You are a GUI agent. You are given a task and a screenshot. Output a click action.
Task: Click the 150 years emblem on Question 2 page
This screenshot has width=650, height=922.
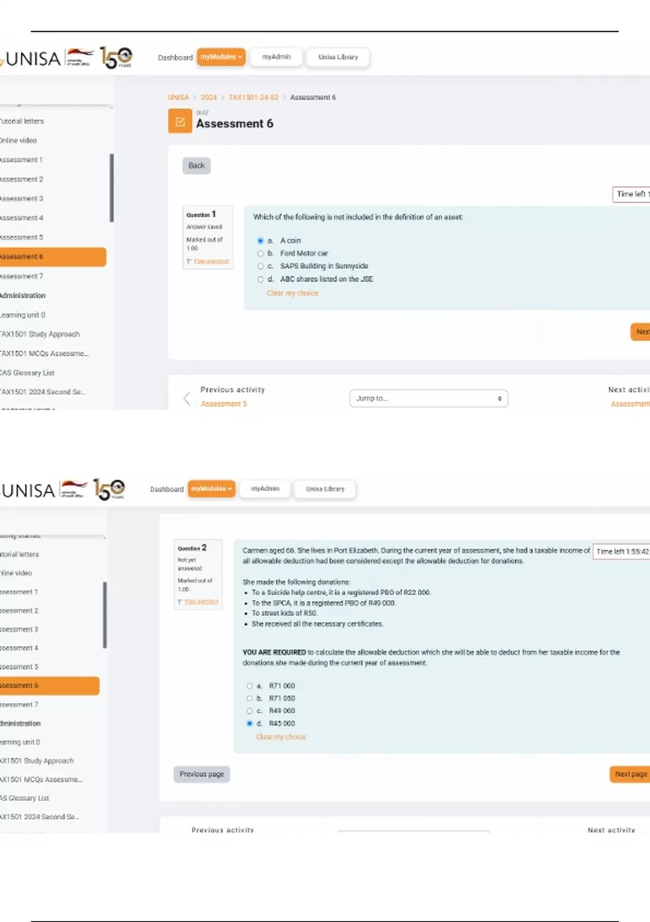(x=109, y=489)
